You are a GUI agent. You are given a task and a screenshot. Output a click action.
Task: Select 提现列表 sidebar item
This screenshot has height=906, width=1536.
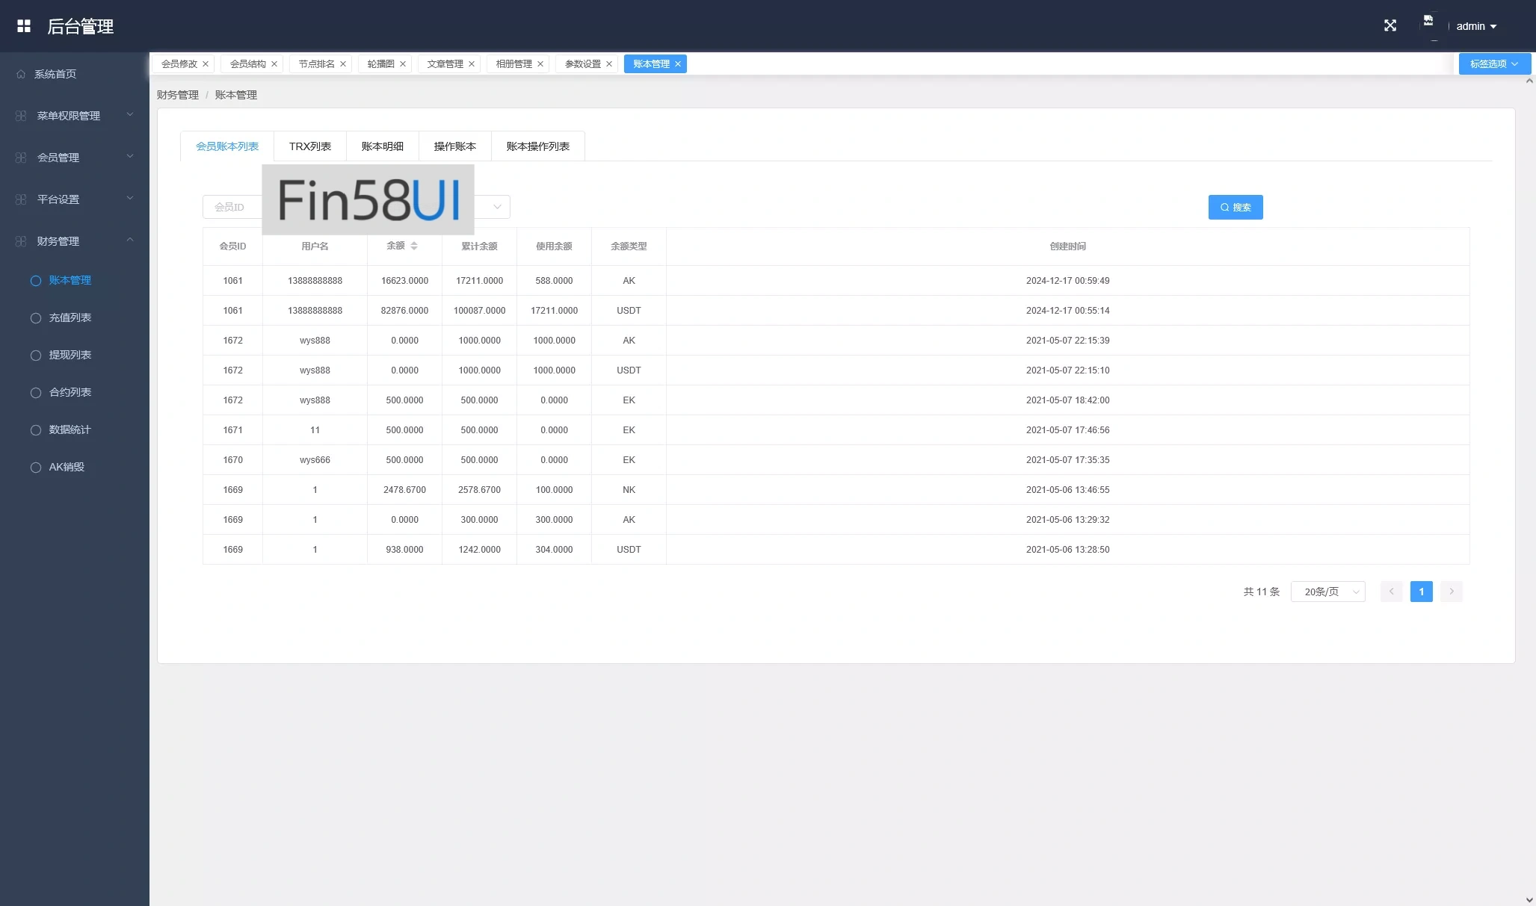[70, 355]
